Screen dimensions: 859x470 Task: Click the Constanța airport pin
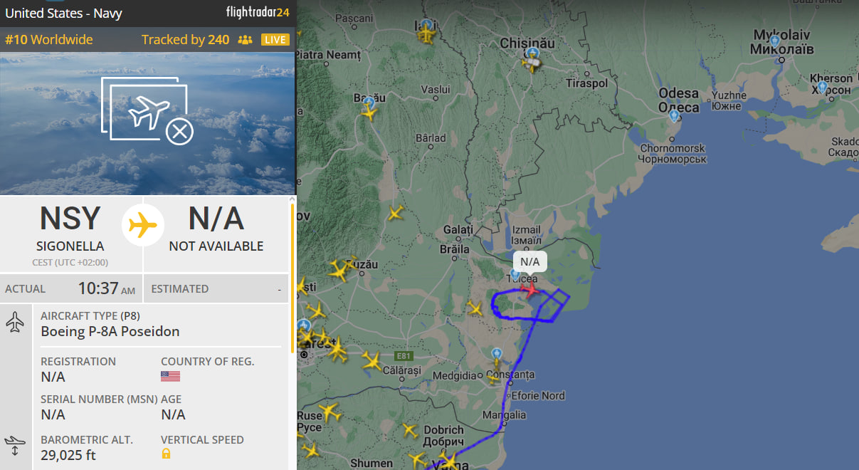coord(497,355)
